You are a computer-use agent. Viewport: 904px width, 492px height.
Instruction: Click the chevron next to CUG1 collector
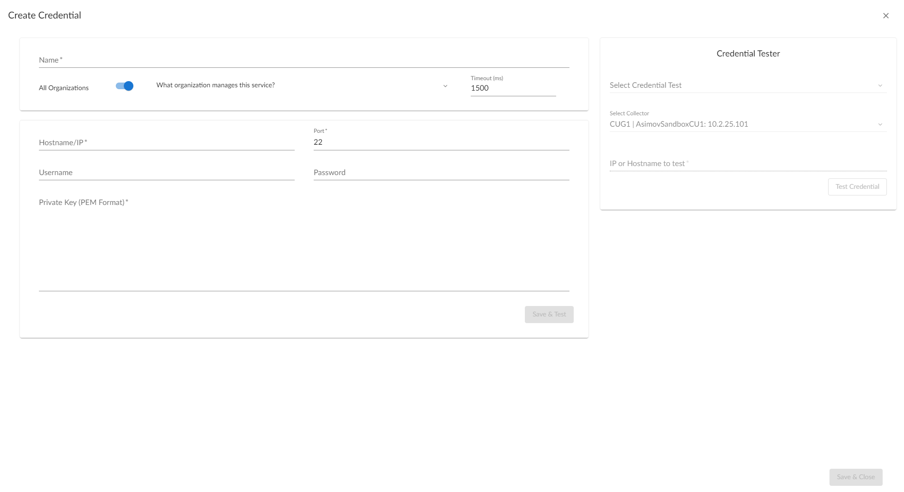[x=880, y=125]
